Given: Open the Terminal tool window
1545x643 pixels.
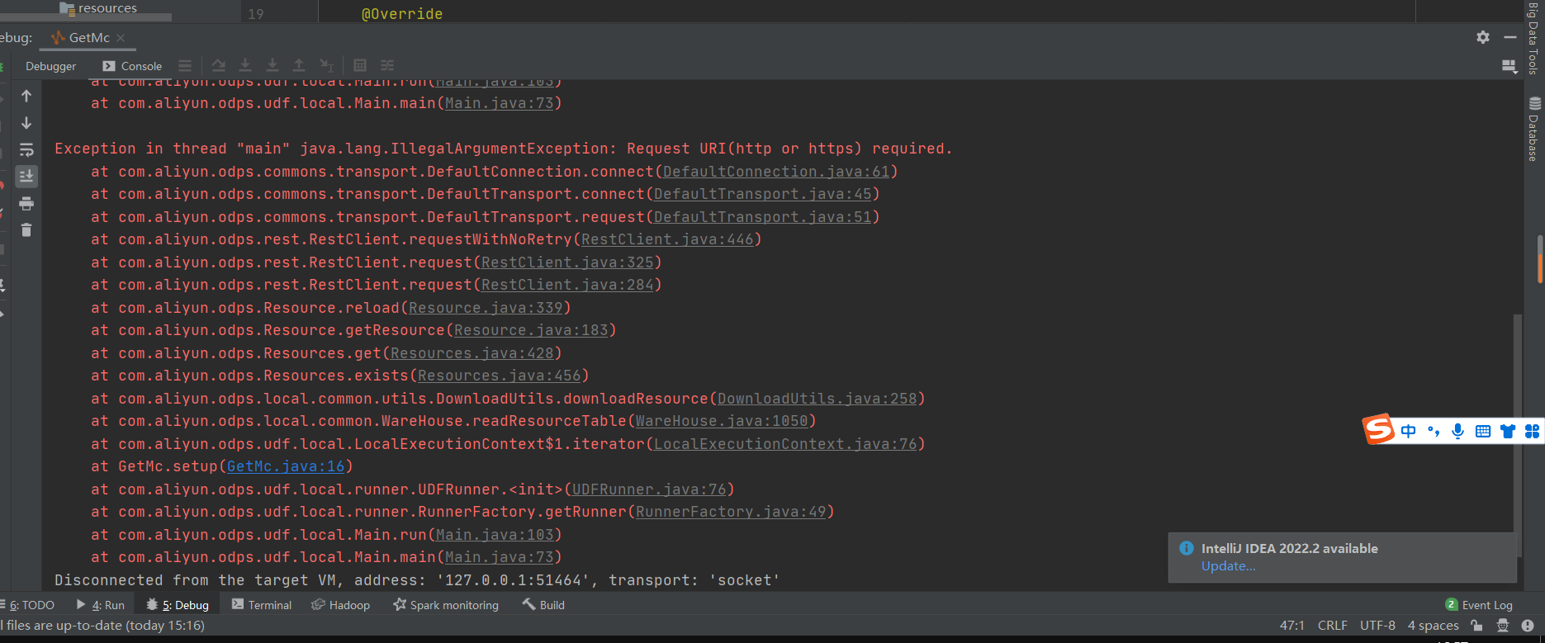Looking at the screenshot, I should click(x=262, y=605).
